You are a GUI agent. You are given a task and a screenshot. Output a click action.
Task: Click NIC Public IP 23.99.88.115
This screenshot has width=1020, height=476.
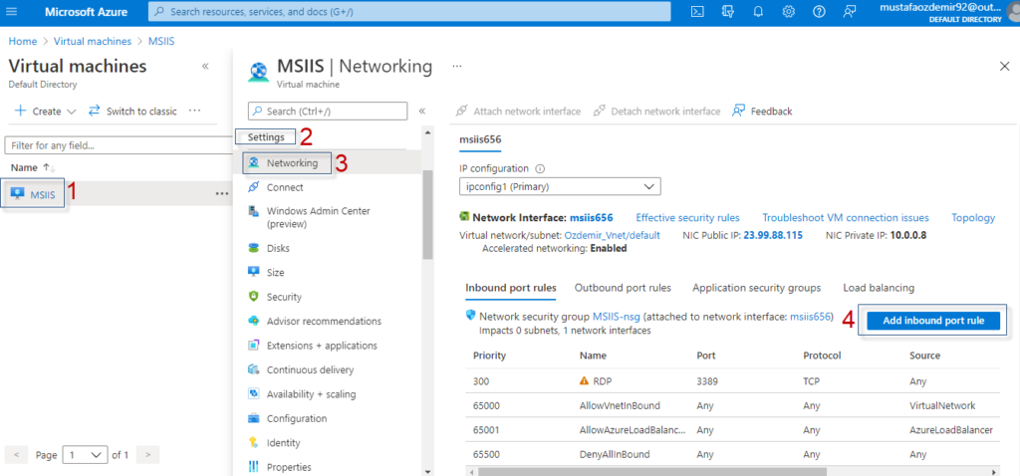point(773,235)
